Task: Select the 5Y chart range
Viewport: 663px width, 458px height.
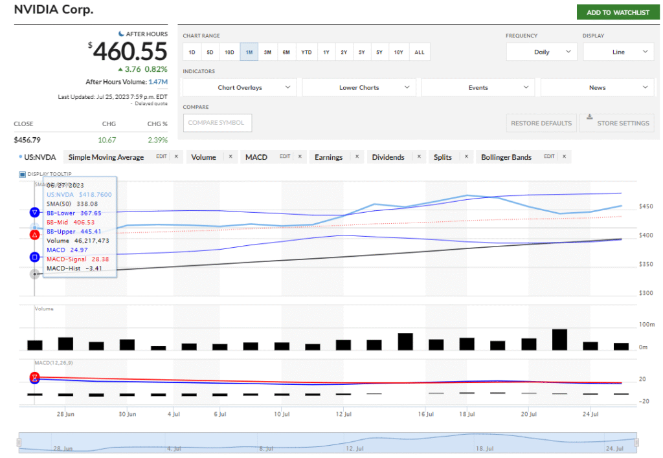Action: [x=379, y=52]
